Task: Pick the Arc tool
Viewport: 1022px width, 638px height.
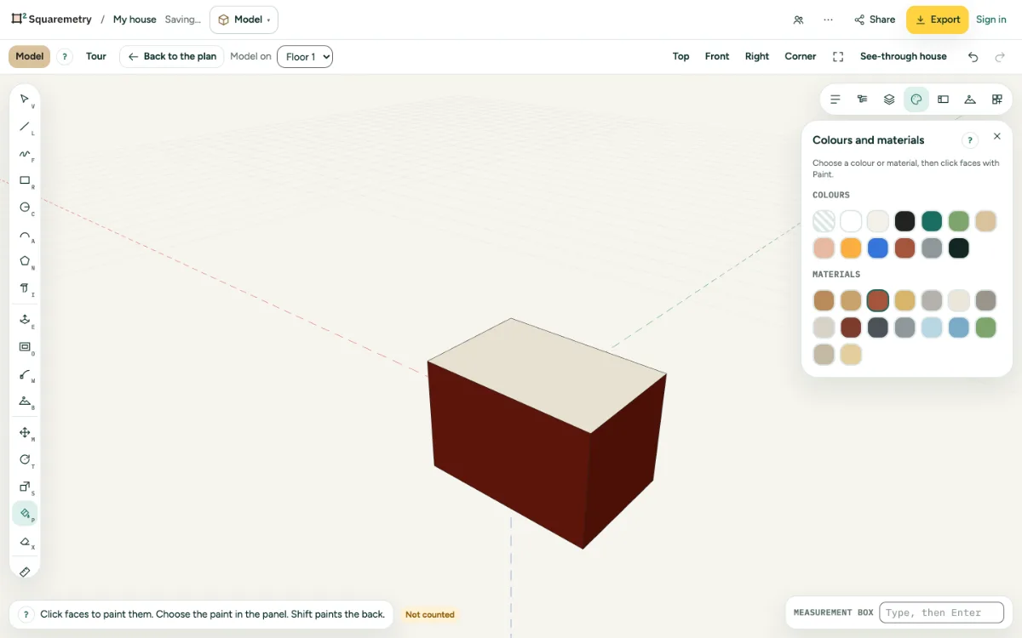Action: tap(25, 235)
